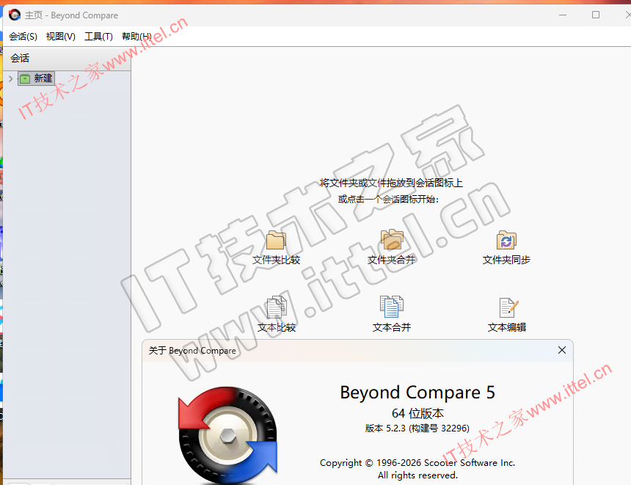Open the 会话(S) menu
Image resolution: width=631 pixels, height=485 pixels.
click(23, 37)
